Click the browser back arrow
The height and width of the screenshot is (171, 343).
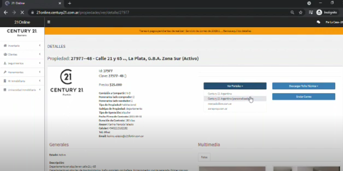[x=6, y=13]
